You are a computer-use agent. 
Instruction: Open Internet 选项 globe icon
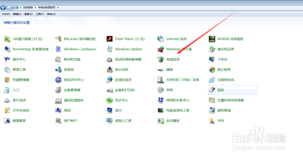tap(161, 39)
